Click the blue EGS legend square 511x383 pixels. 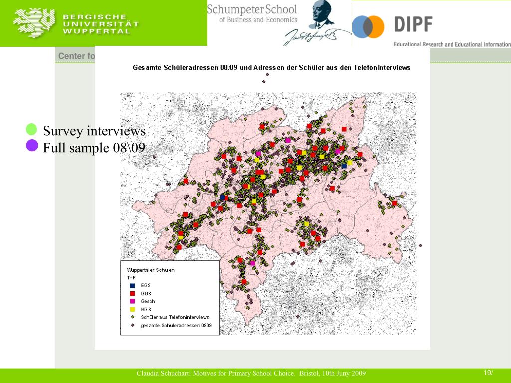click(x=133, y=286)
